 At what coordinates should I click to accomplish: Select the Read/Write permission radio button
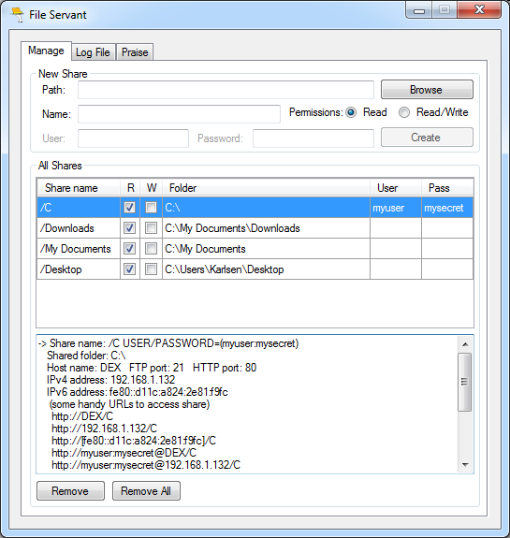click(404, 112)
